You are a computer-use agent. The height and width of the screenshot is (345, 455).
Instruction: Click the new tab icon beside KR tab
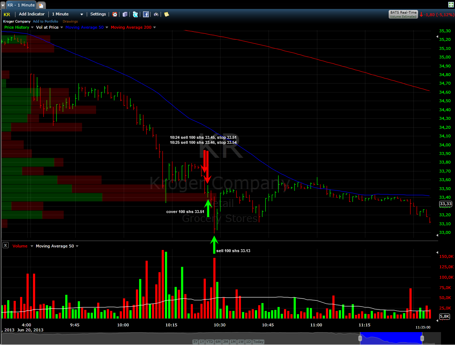point(41,5)
